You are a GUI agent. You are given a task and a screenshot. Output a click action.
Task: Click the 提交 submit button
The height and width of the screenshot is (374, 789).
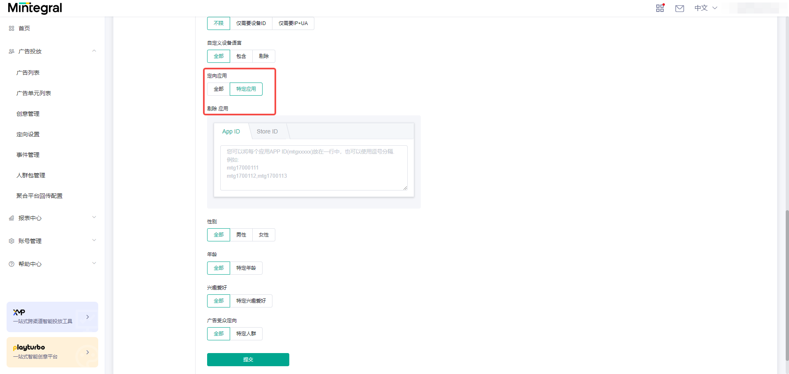tap(248, 359)
